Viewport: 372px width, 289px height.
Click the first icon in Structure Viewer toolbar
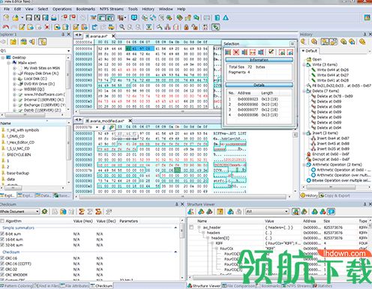click(190, 212)
